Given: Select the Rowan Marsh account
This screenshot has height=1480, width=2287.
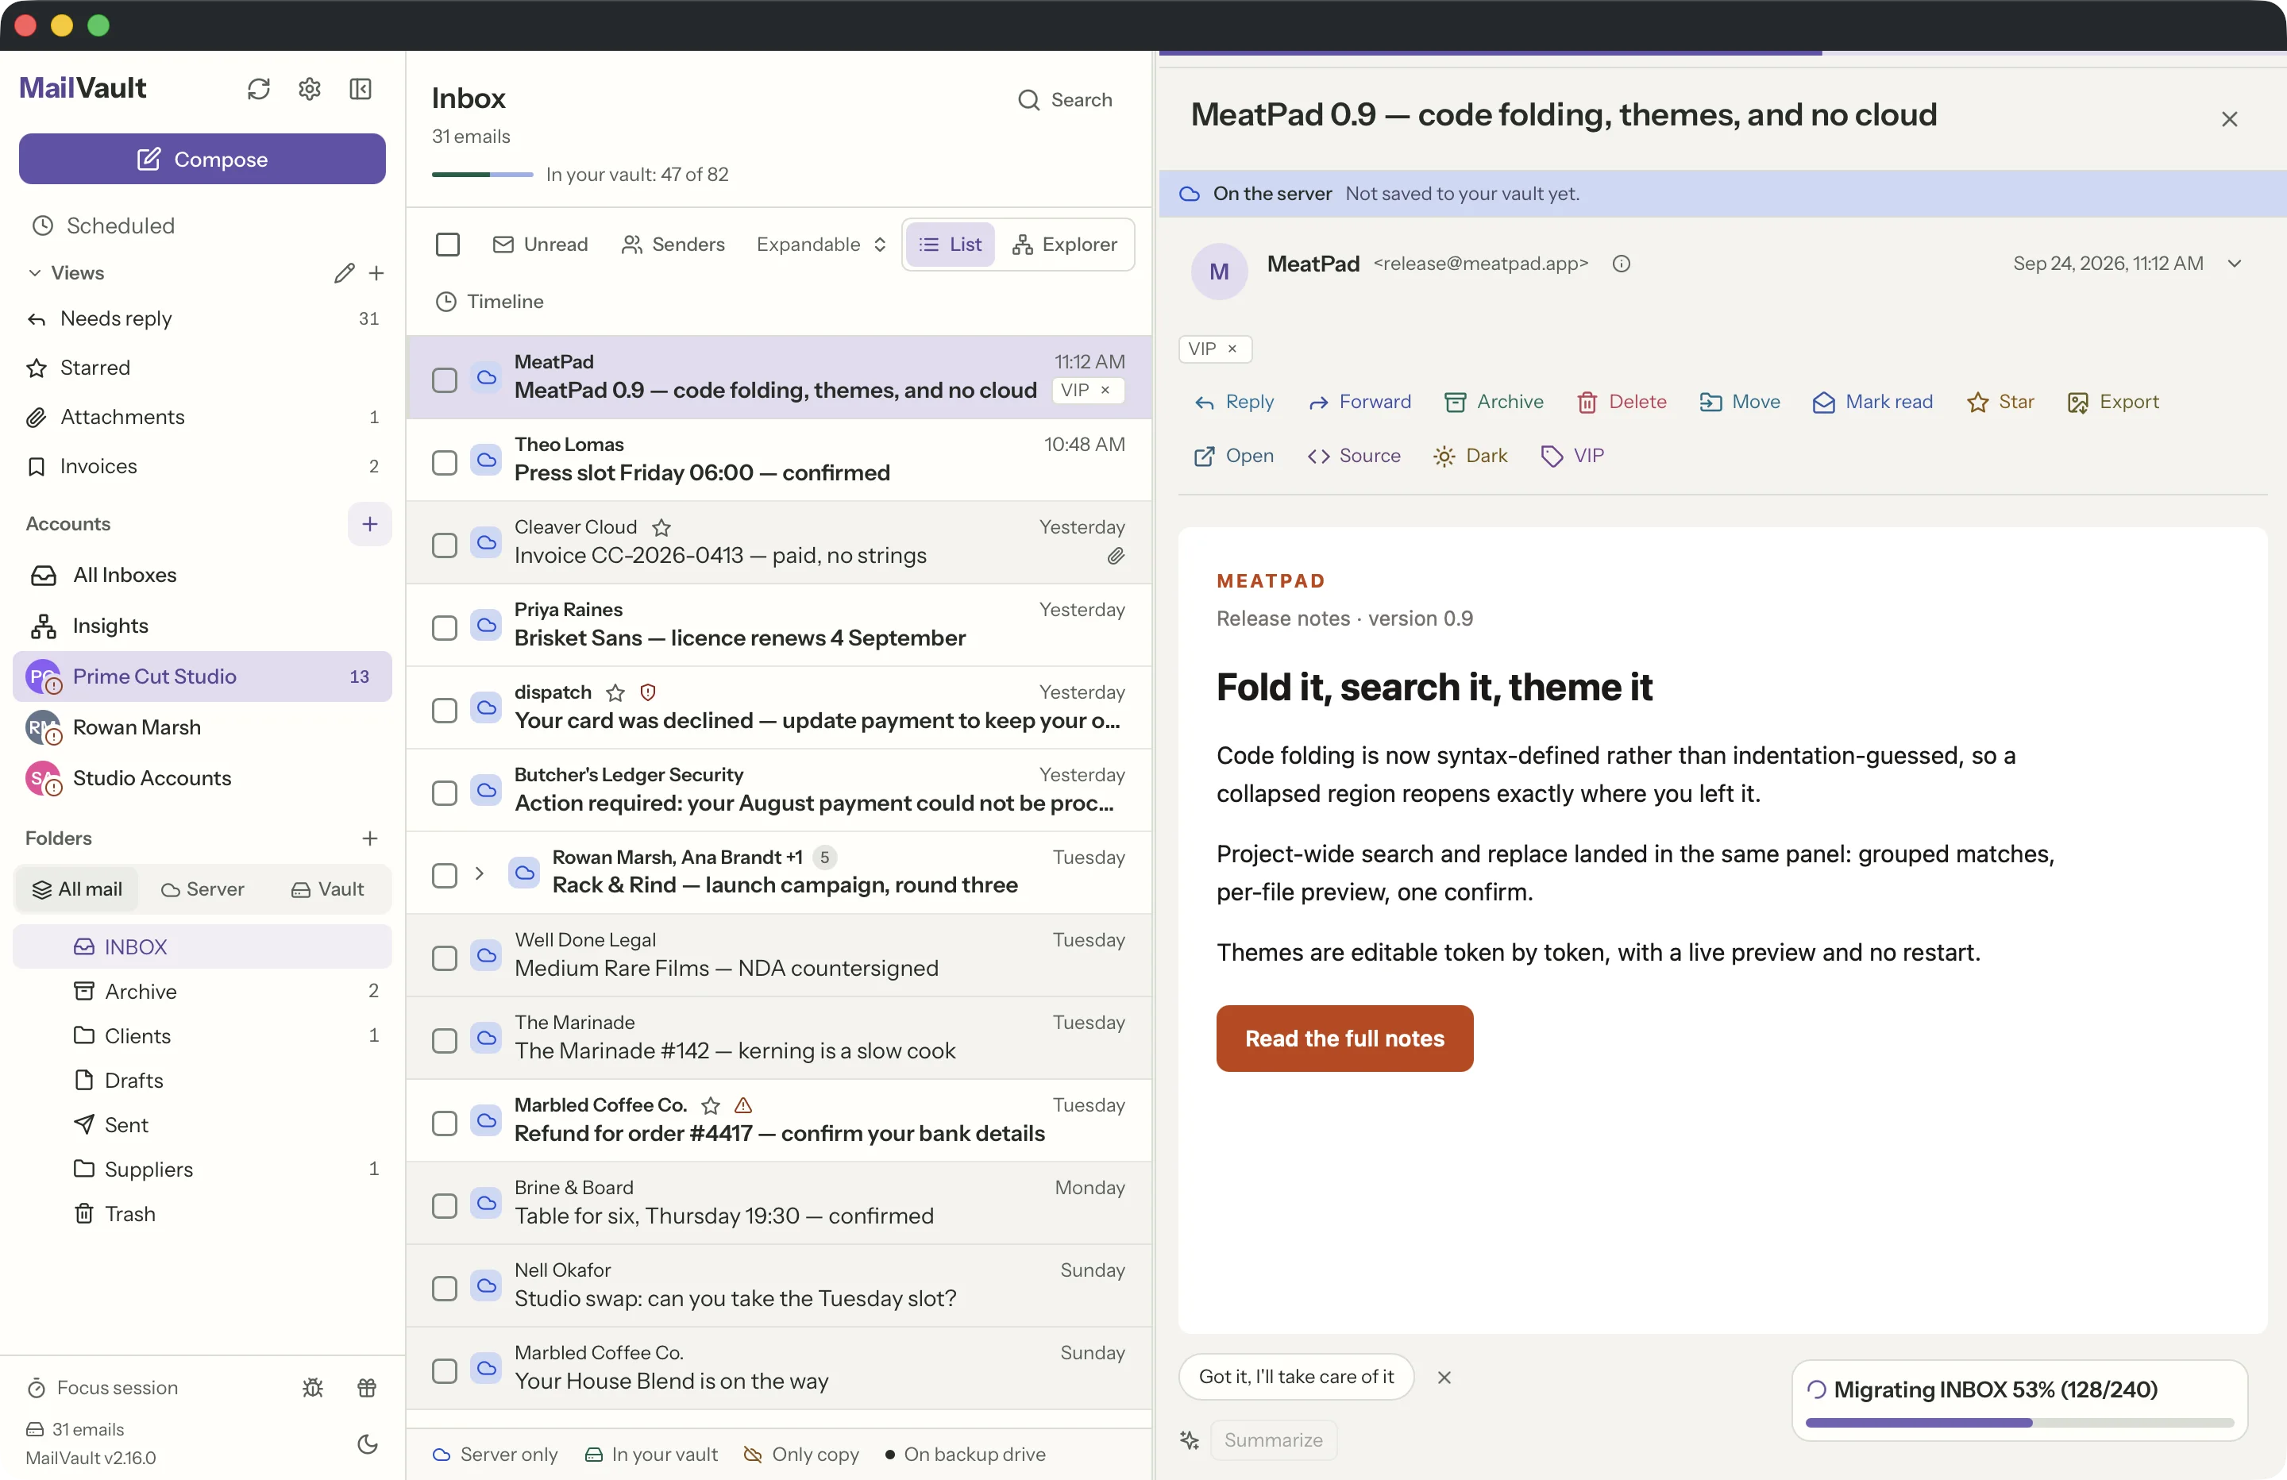Looking at the screenshot, I should (x=202, y=727).
